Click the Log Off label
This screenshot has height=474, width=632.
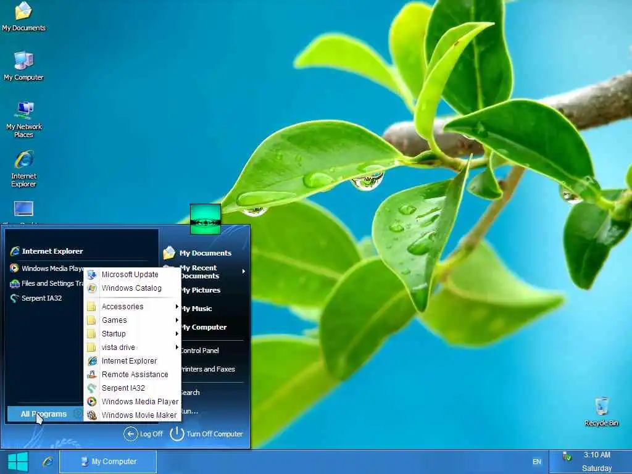tap(152, 434)
